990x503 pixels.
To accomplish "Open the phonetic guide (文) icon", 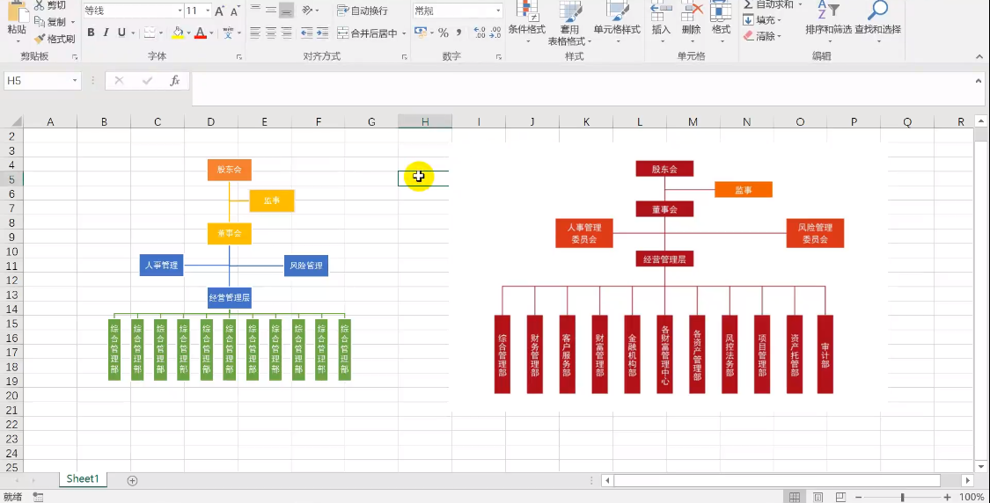I will [x=228, y=33].
